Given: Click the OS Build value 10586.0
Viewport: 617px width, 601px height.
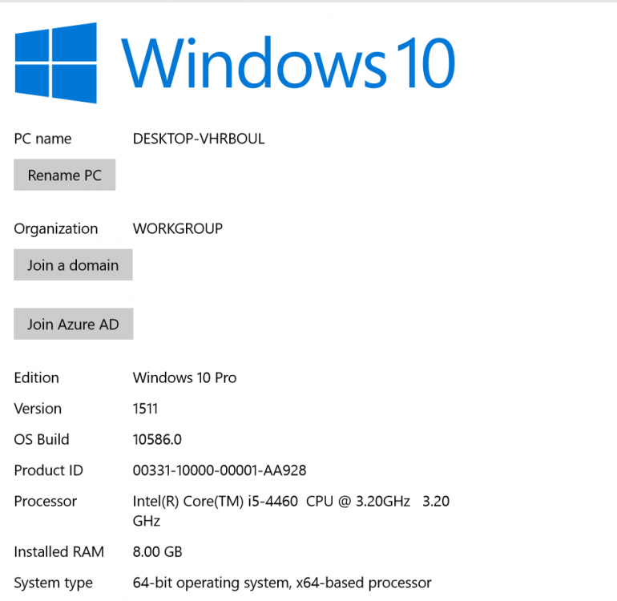Looking at the screenshot, I should click(x=157, y=440).
